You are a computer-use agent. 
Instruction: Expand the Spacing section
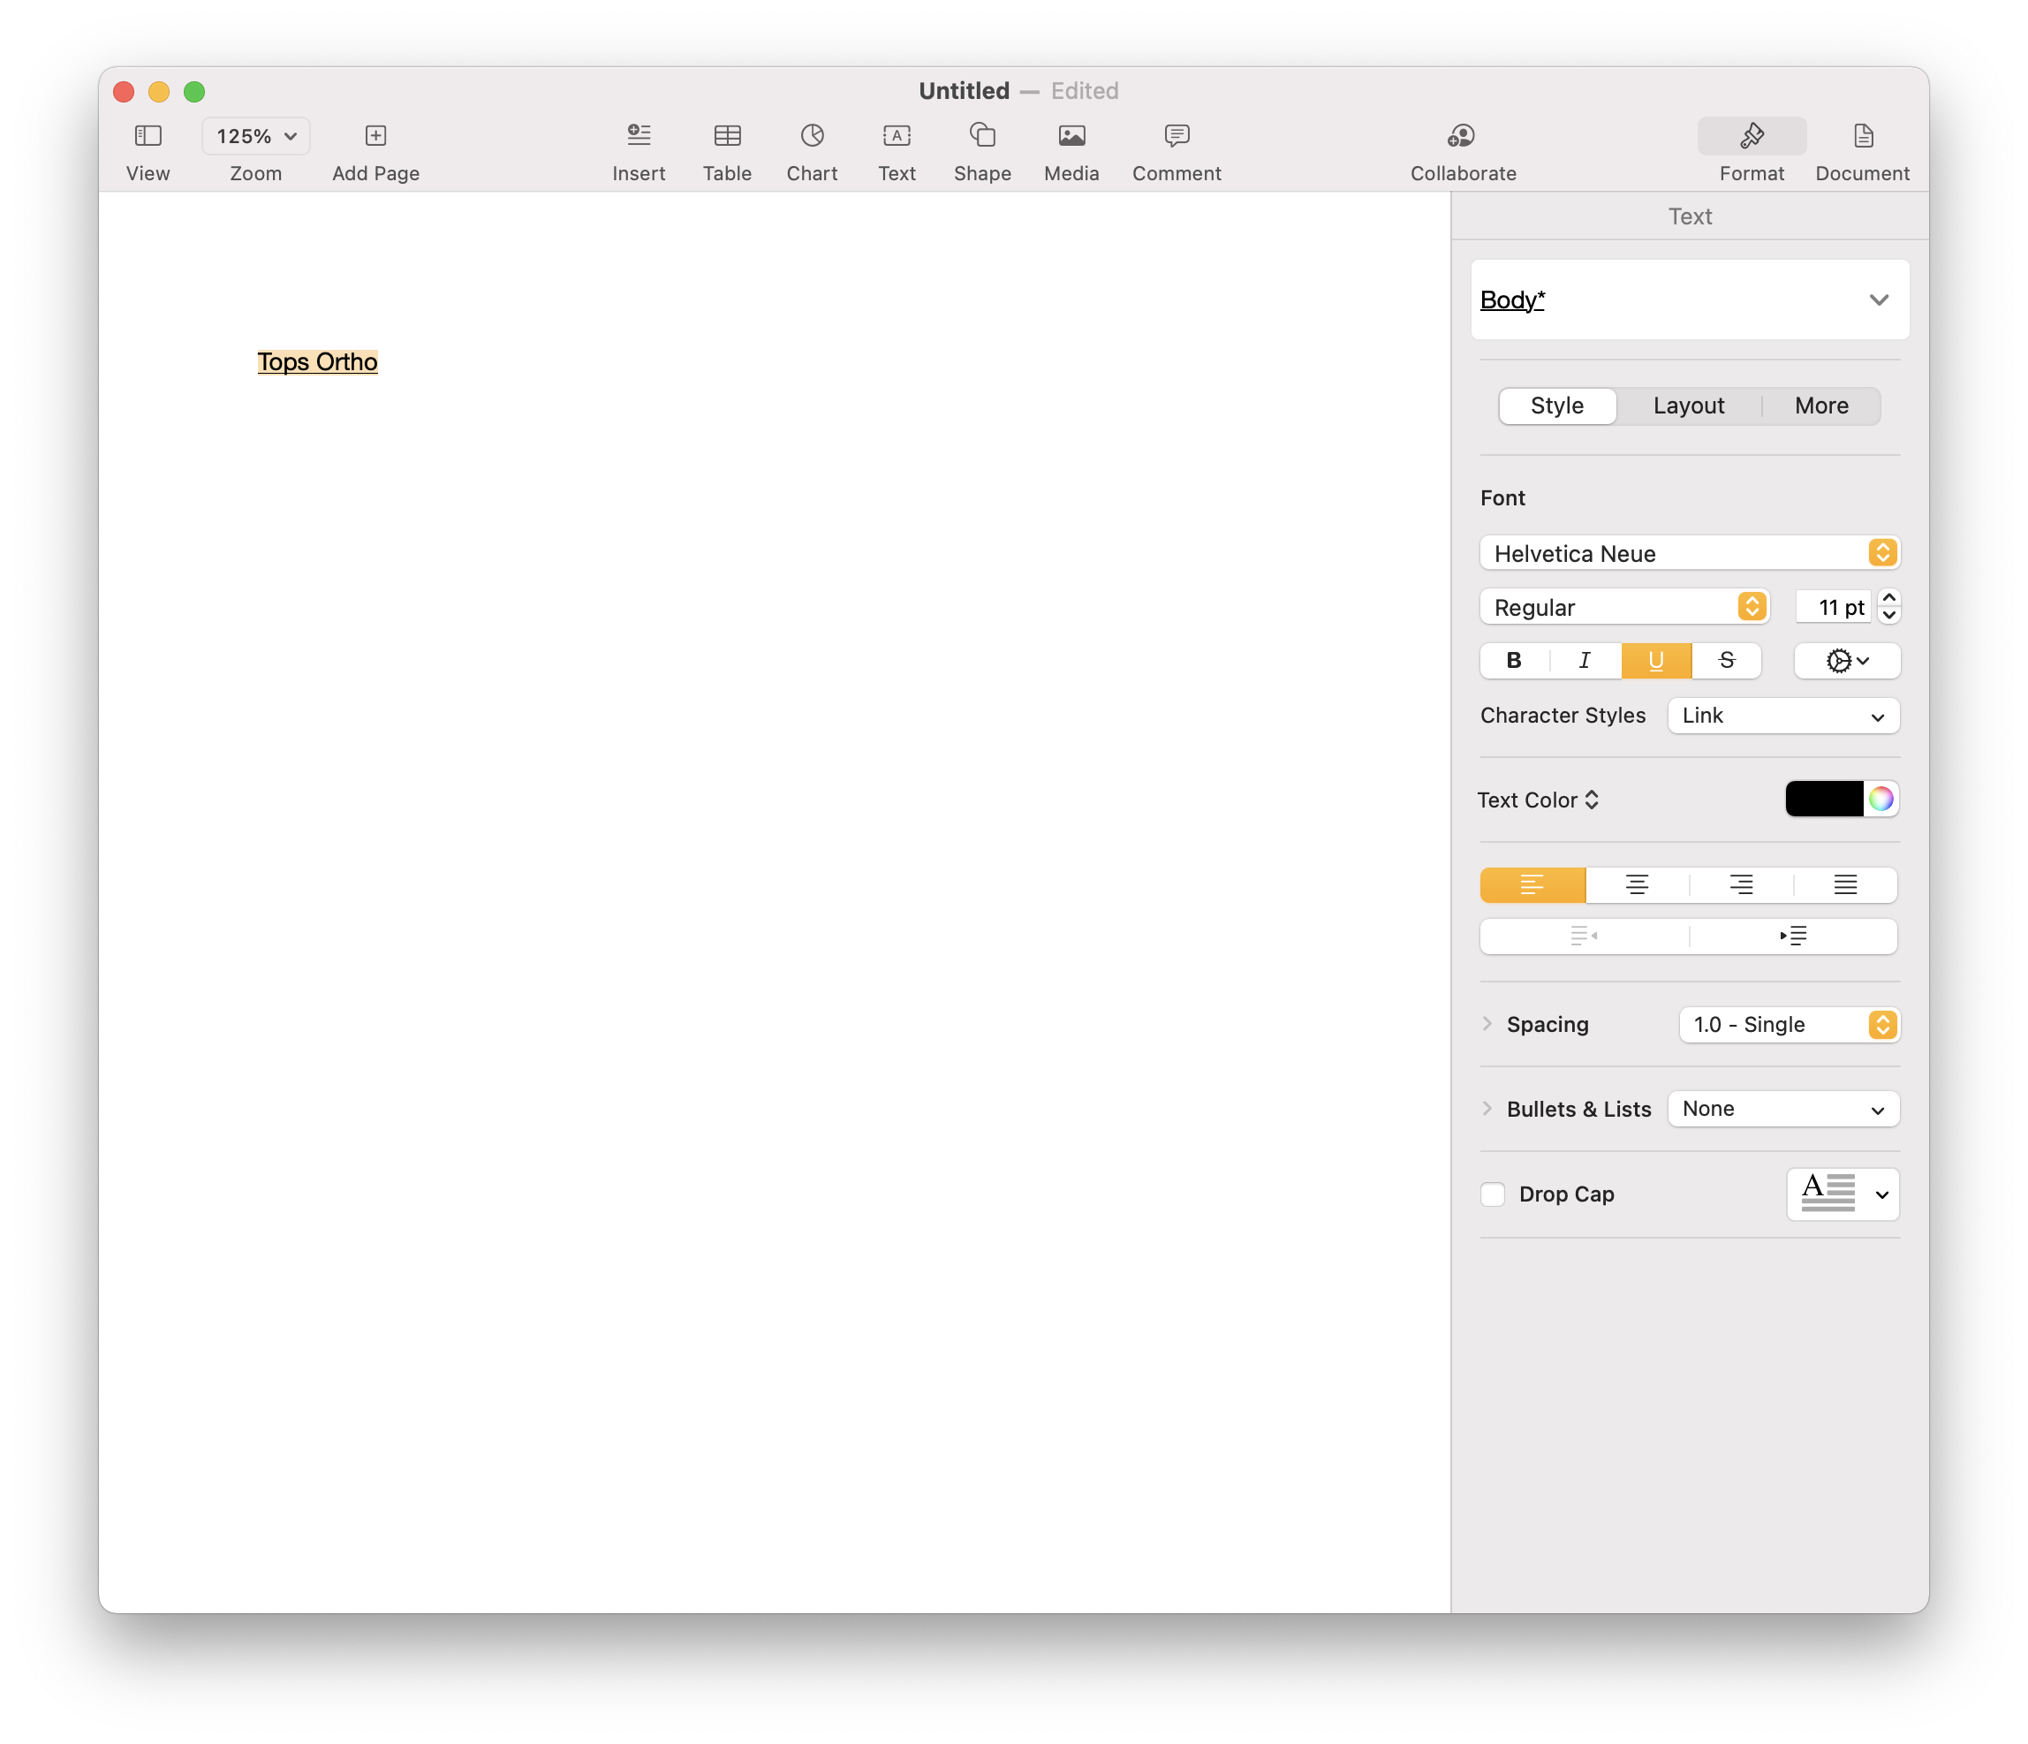tap(1487, 1024)
